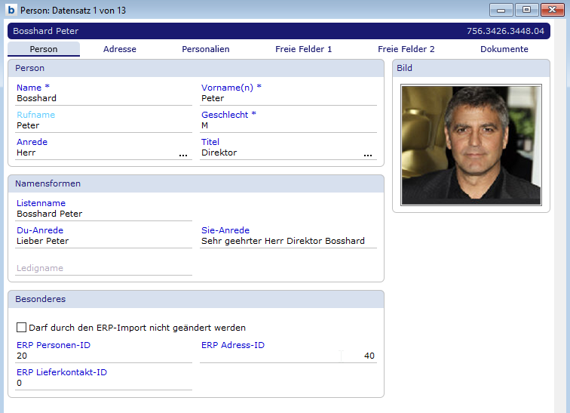This screenshot has width=570, height=413.
Task: Click into the Name field containing Bosshard
Action: [x=103, y=98]
